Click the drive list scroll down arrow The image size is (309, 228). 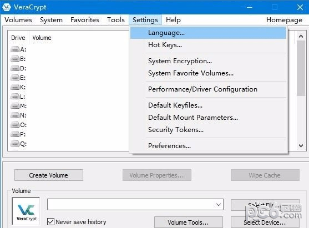[x=301, y=146]
